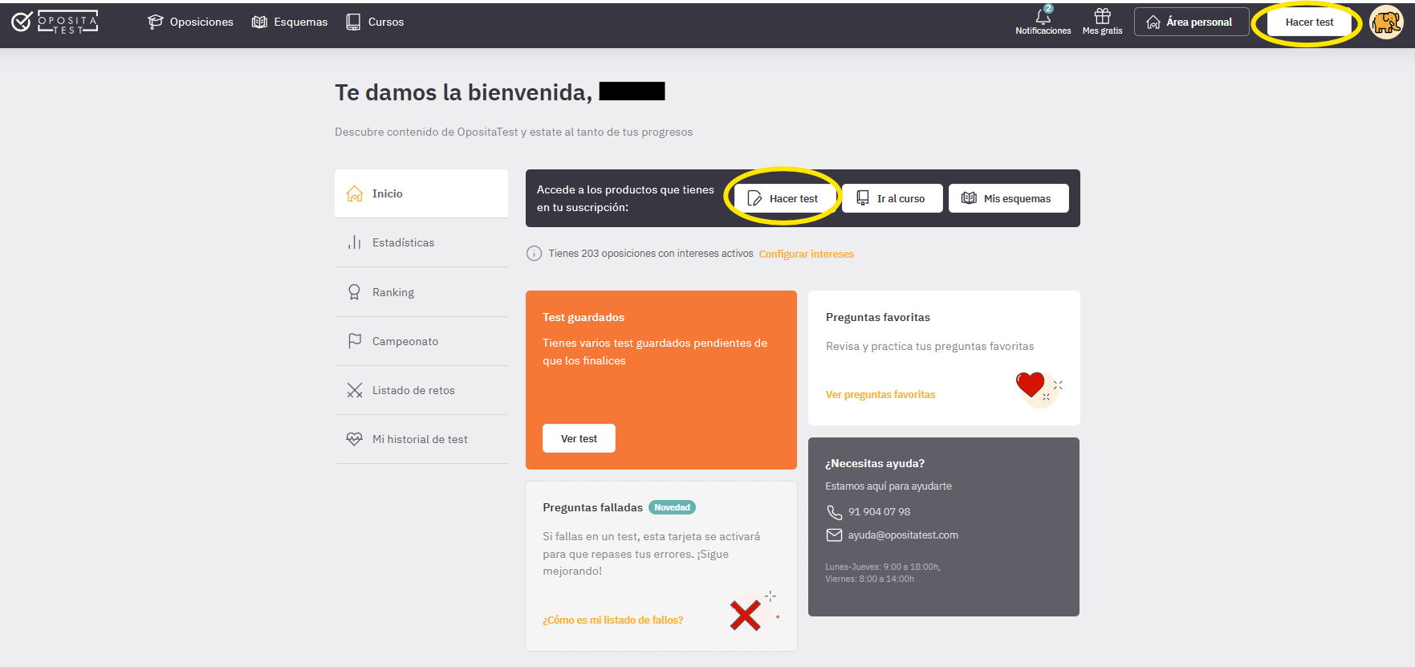This screenshot has width=1415, height=667.
Task: Click the Preguntas favoritas heading
Action: pyautogui.click(x=878, y=317)
